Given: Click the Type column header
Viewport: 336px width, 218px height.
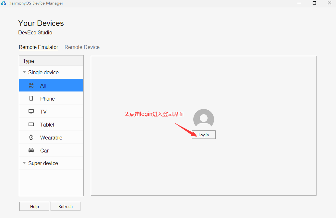Looking at the screenshot, I should [x=51, y=61].
